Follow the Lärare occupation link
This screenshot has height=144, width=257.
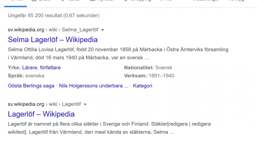pyautogui.click(x=30, y=67)
